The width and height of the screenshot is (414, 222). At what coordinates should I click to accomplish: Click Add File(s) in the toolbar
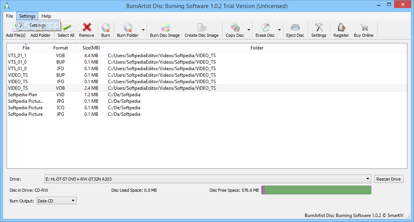pyautogui.click(x=16, y=35)
